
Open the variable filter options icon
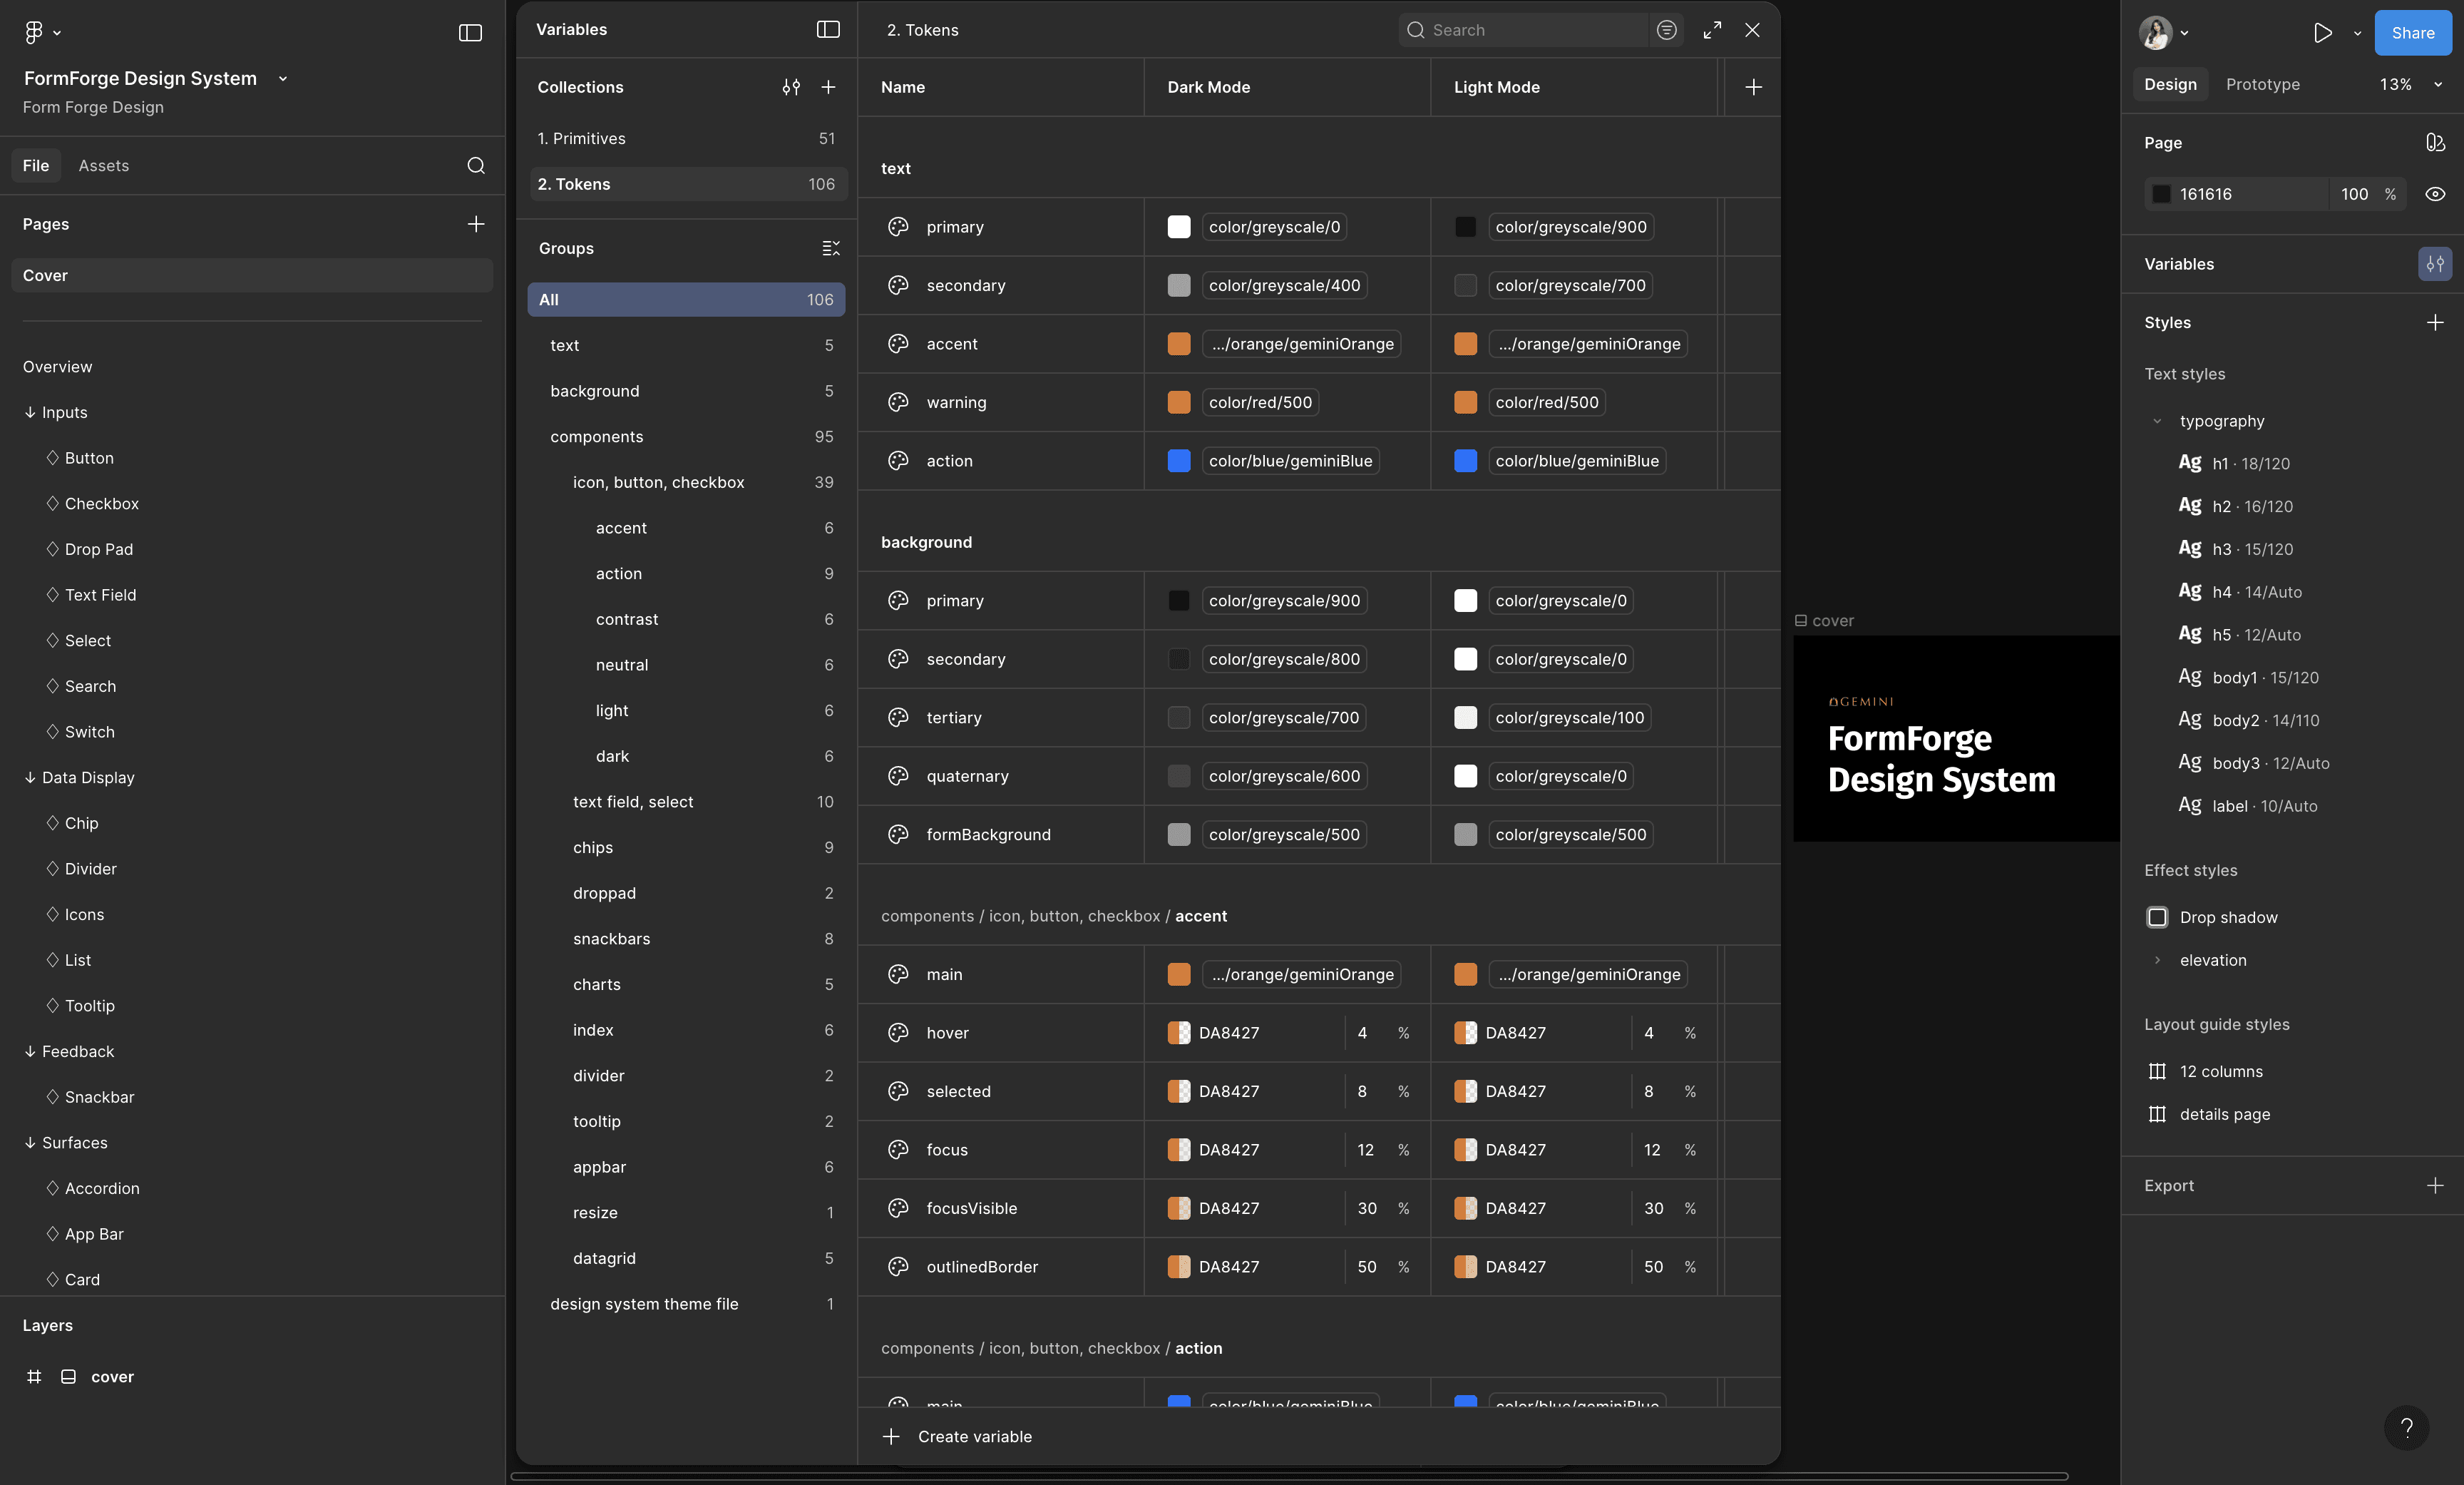coord(1666,30)
